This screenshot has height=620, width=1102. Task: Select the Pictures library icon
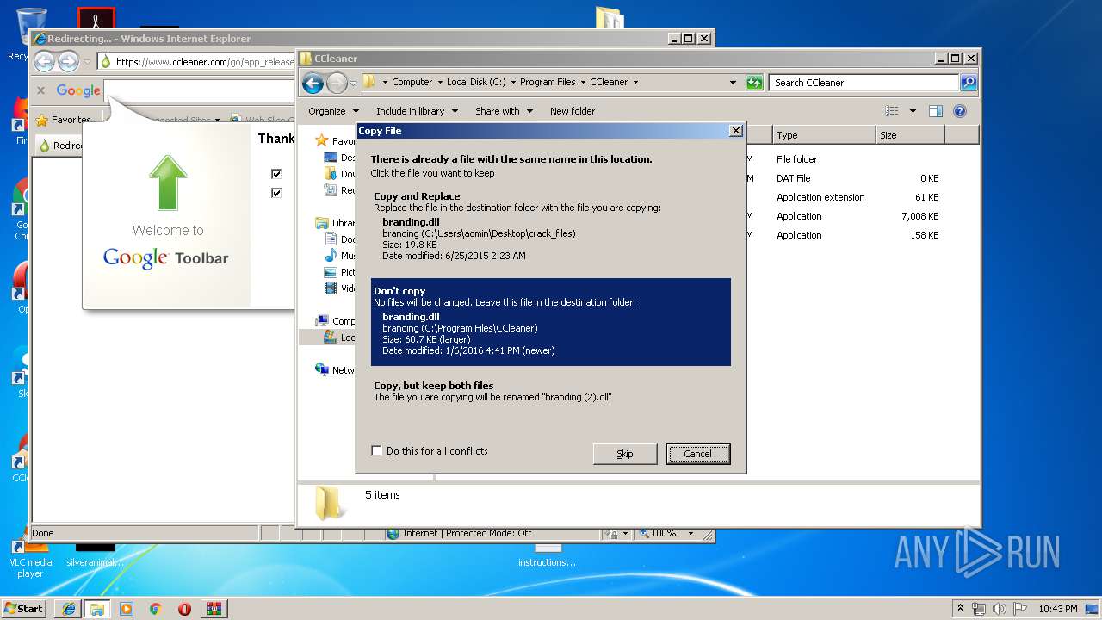331,272
